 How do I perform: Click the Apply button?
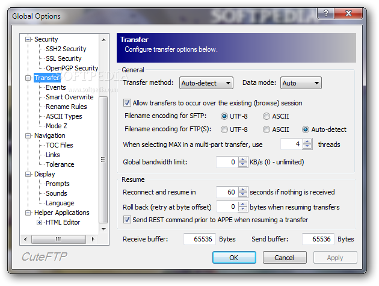[x=335, y=258]
